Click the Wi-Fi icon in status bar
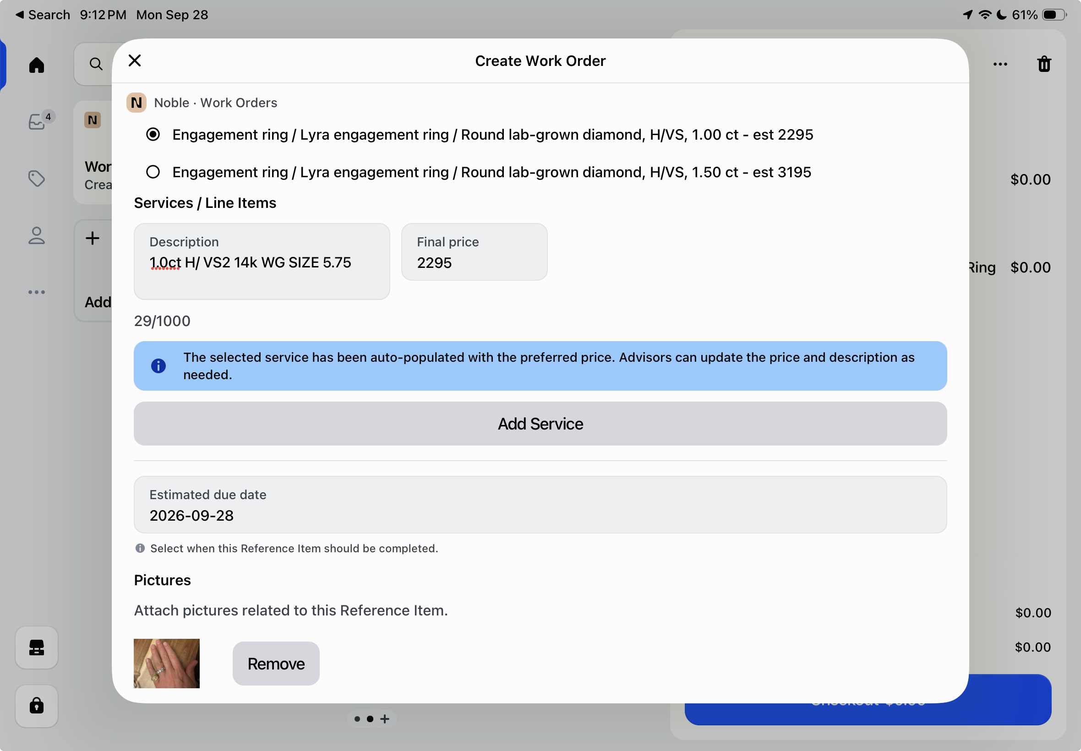This screenshot has height=751, width=1081. click(x=984, y=15)
